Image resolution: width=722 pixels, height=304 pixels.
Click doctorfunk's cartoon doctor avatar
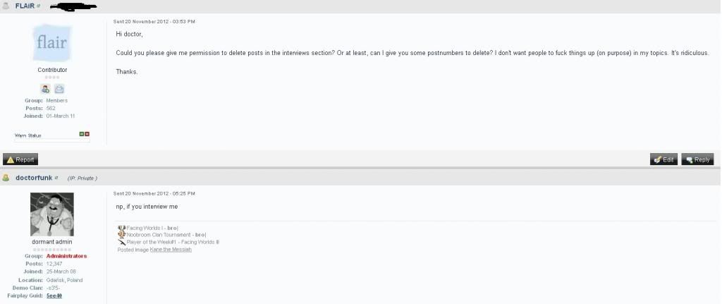pos(51,215)
